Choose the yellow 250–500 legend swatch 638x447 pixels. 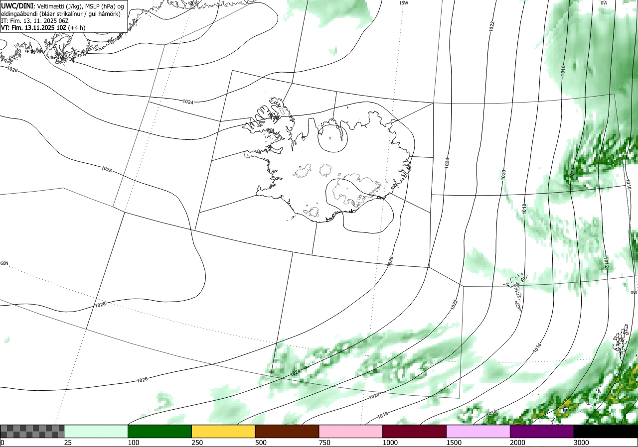click(x=223, y=431)
